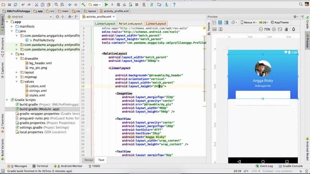Viewport: 310px width, 174px height.
Task: Open Project panel gear settings
Action: pyautogui.click(x=70, y=17)
